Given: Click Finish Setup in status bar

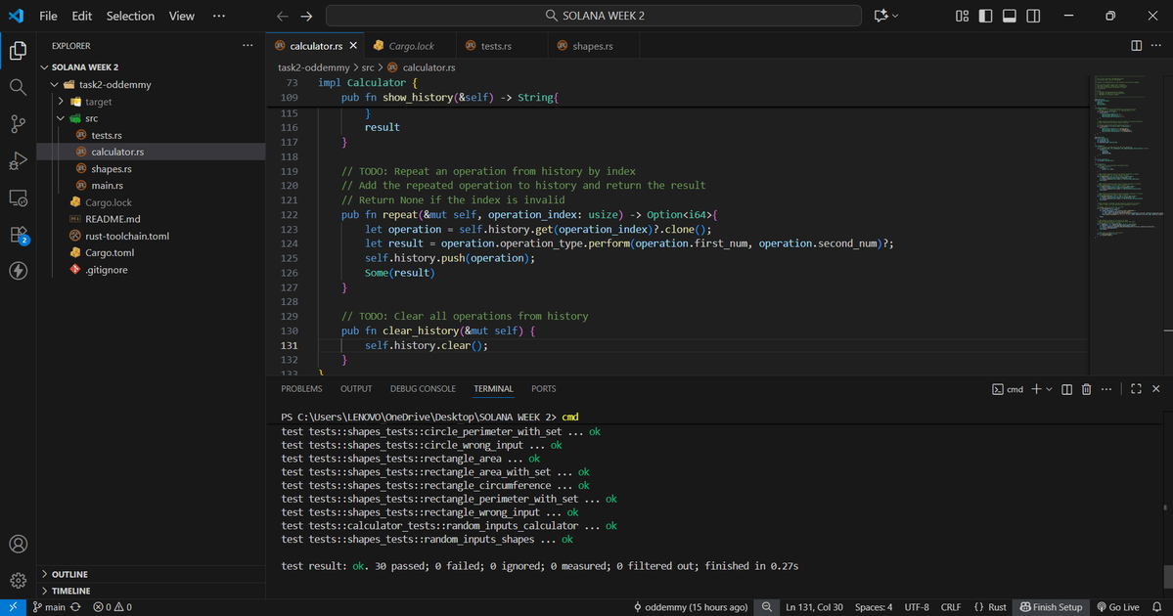Looking at the screenshot, I should coord(1051,607).
